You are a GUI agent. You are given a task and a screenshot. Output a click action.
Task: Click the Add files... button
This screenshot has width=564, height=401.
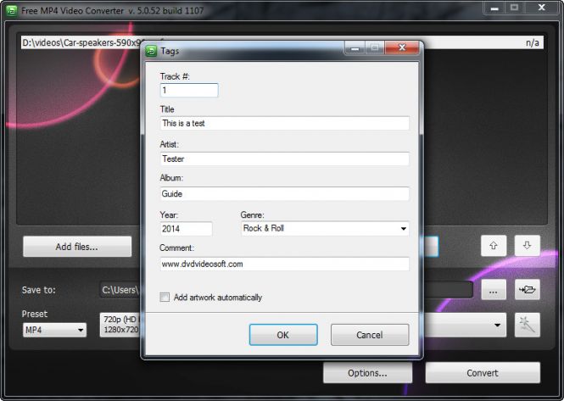77,247
